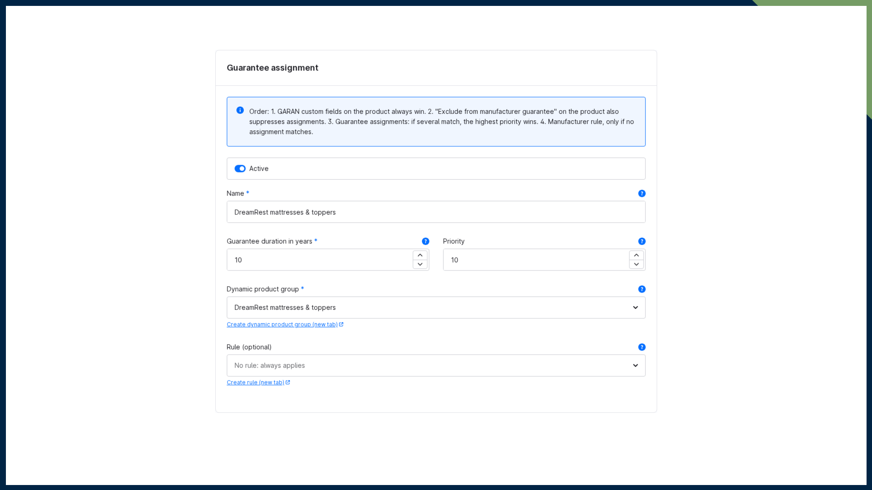The height and width of the screenshot is (490, 872).
Task: Click help icon for Dynamic product group
Action: (642, 289)
